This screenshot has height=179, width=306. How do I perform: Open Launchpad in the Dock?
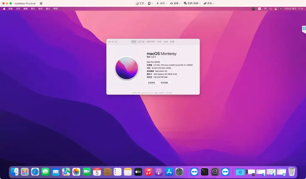25,172
